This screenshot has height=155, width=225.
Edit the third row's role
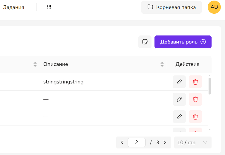click(179, 117)
